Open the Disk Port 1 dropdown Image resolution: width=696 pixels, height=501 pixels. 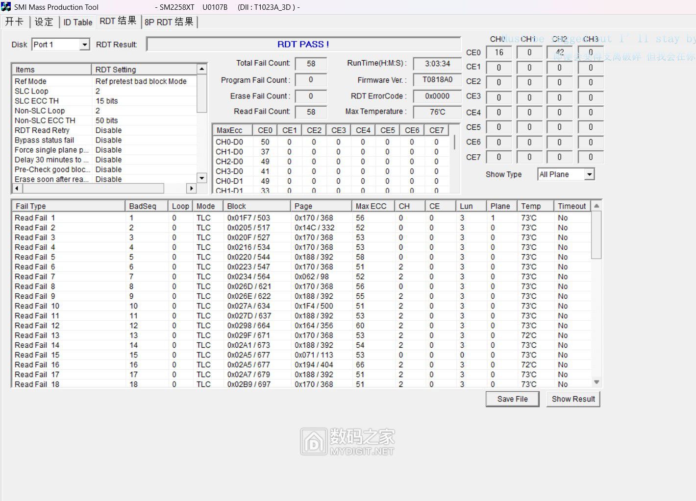pos(84,45)
